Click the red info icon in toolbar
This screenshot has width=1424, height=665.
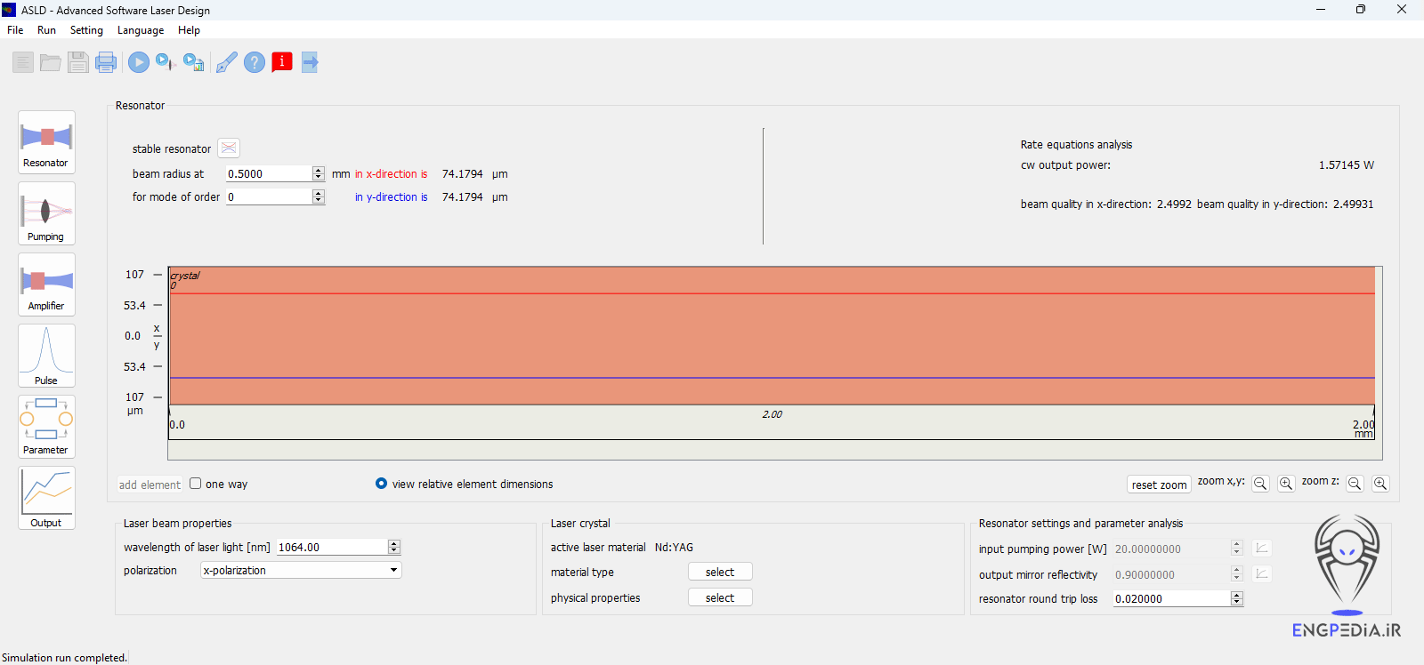282,62
